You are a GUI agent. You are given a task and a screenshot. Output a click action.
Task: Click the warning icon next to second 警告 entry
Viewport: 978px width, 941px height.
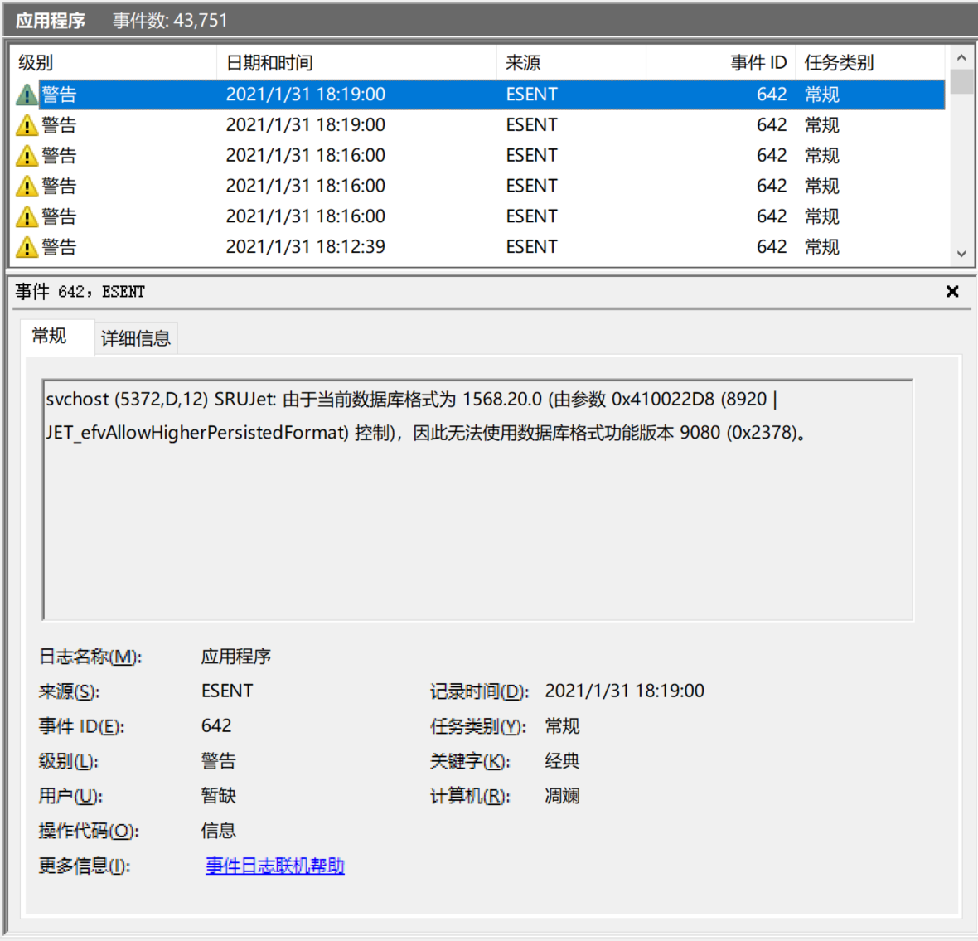coord(27,124)
